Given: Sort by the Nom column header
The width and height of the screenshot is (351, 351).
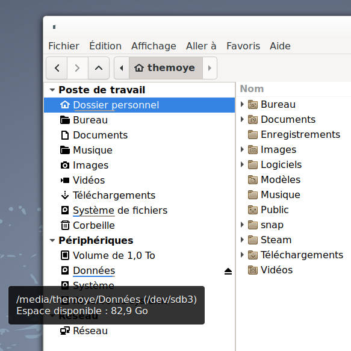Looking at the screenshot, I should pos(252,89).
